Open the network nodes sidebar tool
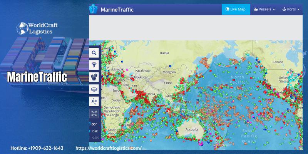Screen dimensions: 308x154 coord(94,102)
